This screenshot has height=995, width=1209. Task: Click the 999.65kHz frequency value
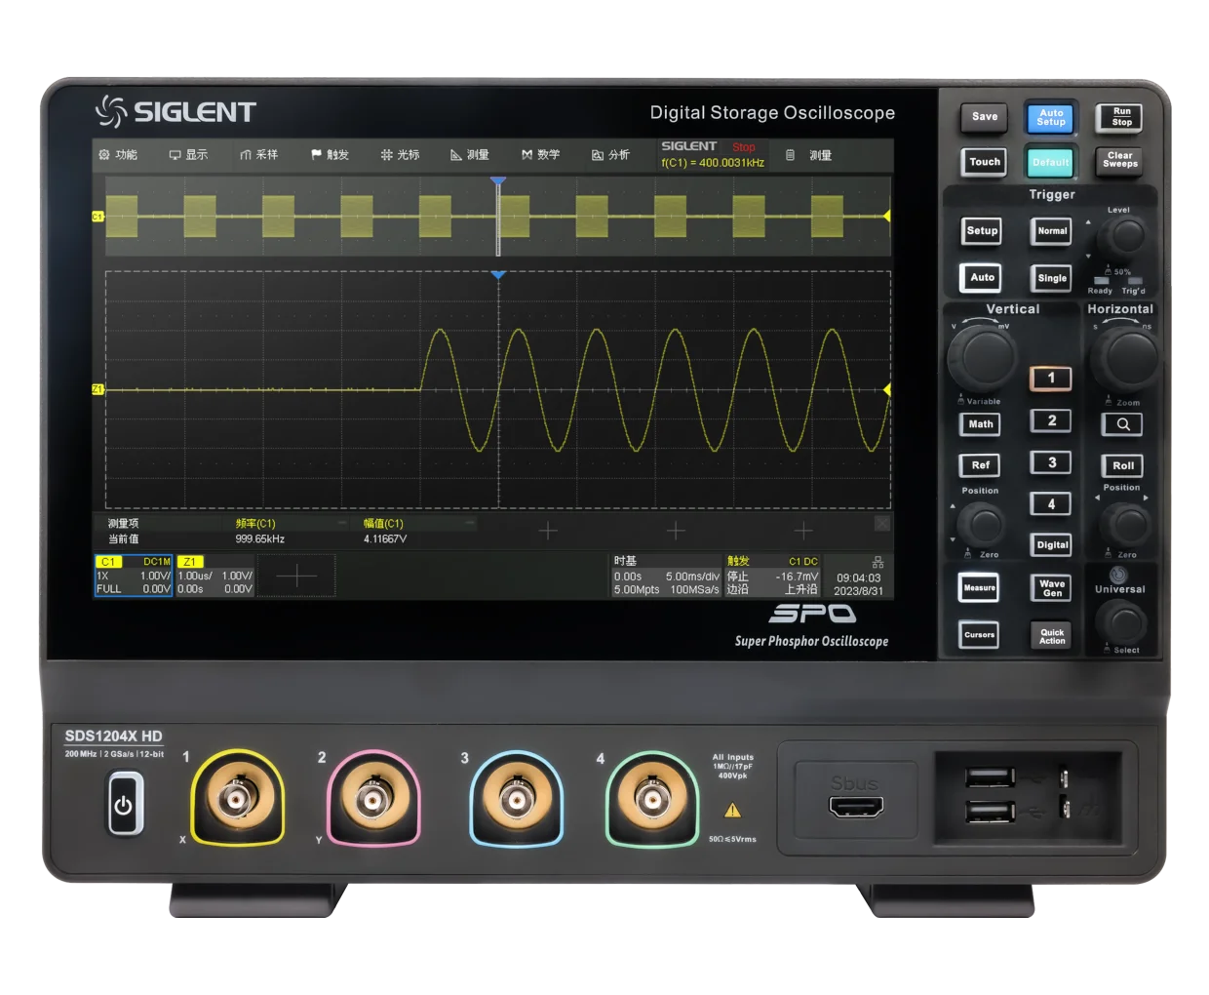pos(259,538)
